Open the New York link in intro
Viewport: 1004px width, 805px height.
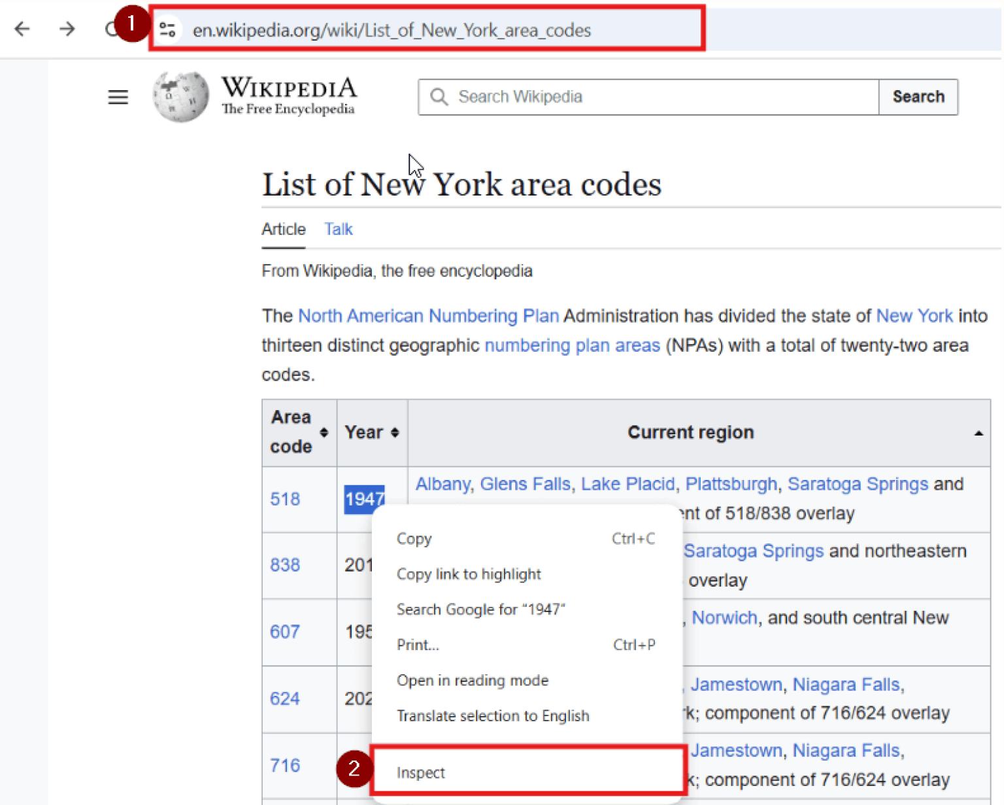pyautogui.click(x=914, y=316)
